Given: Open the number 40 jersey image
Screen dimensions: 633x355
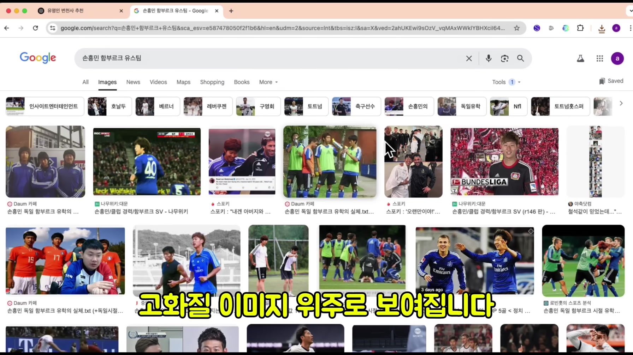Looking at the screenshot, I should [x=147, y=161].
